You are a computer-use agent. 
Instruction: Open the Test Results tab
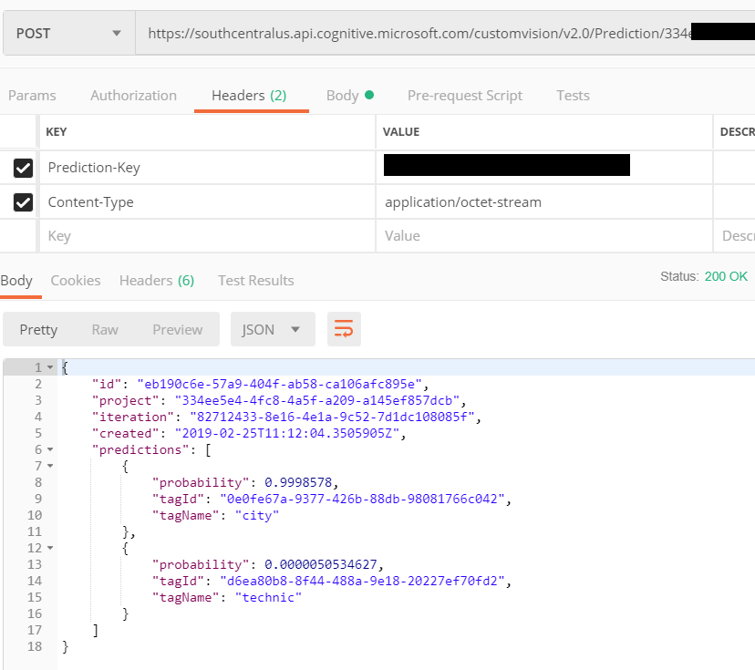tap(255, 281)
